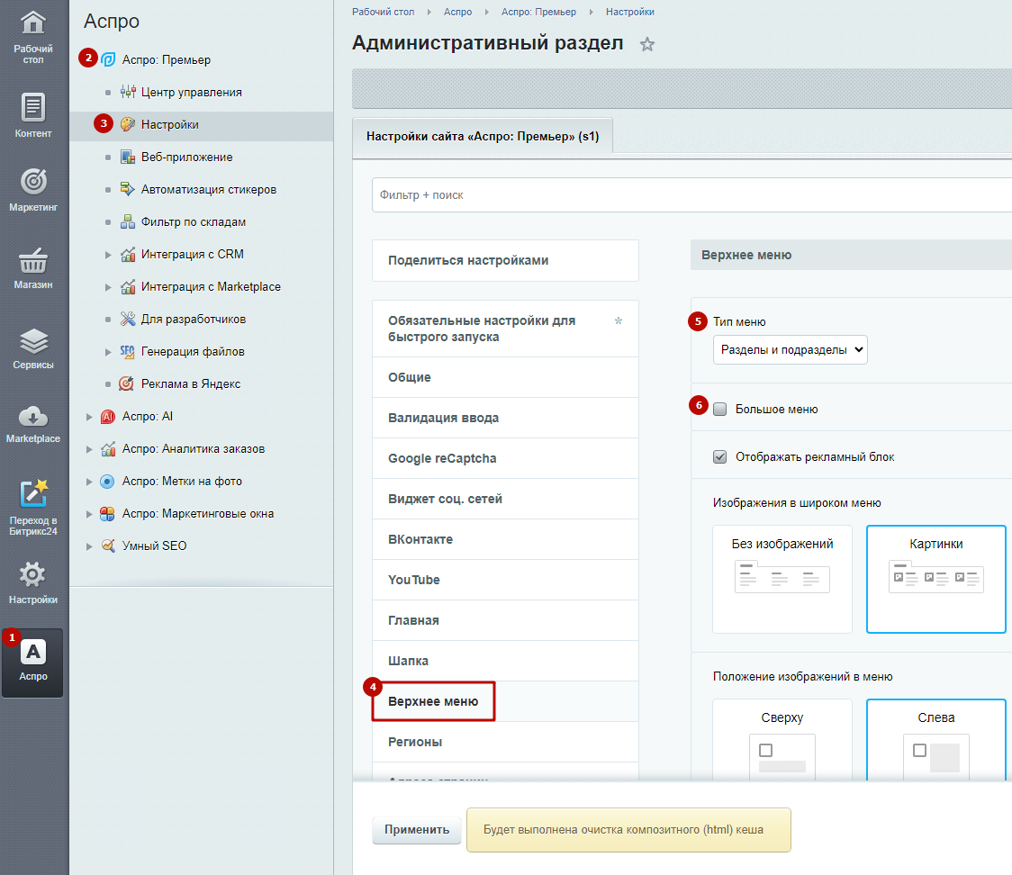Open the Маркетинг target icon
The height and width of the screenshot is (875, 1012).
(x=33, y=181)
